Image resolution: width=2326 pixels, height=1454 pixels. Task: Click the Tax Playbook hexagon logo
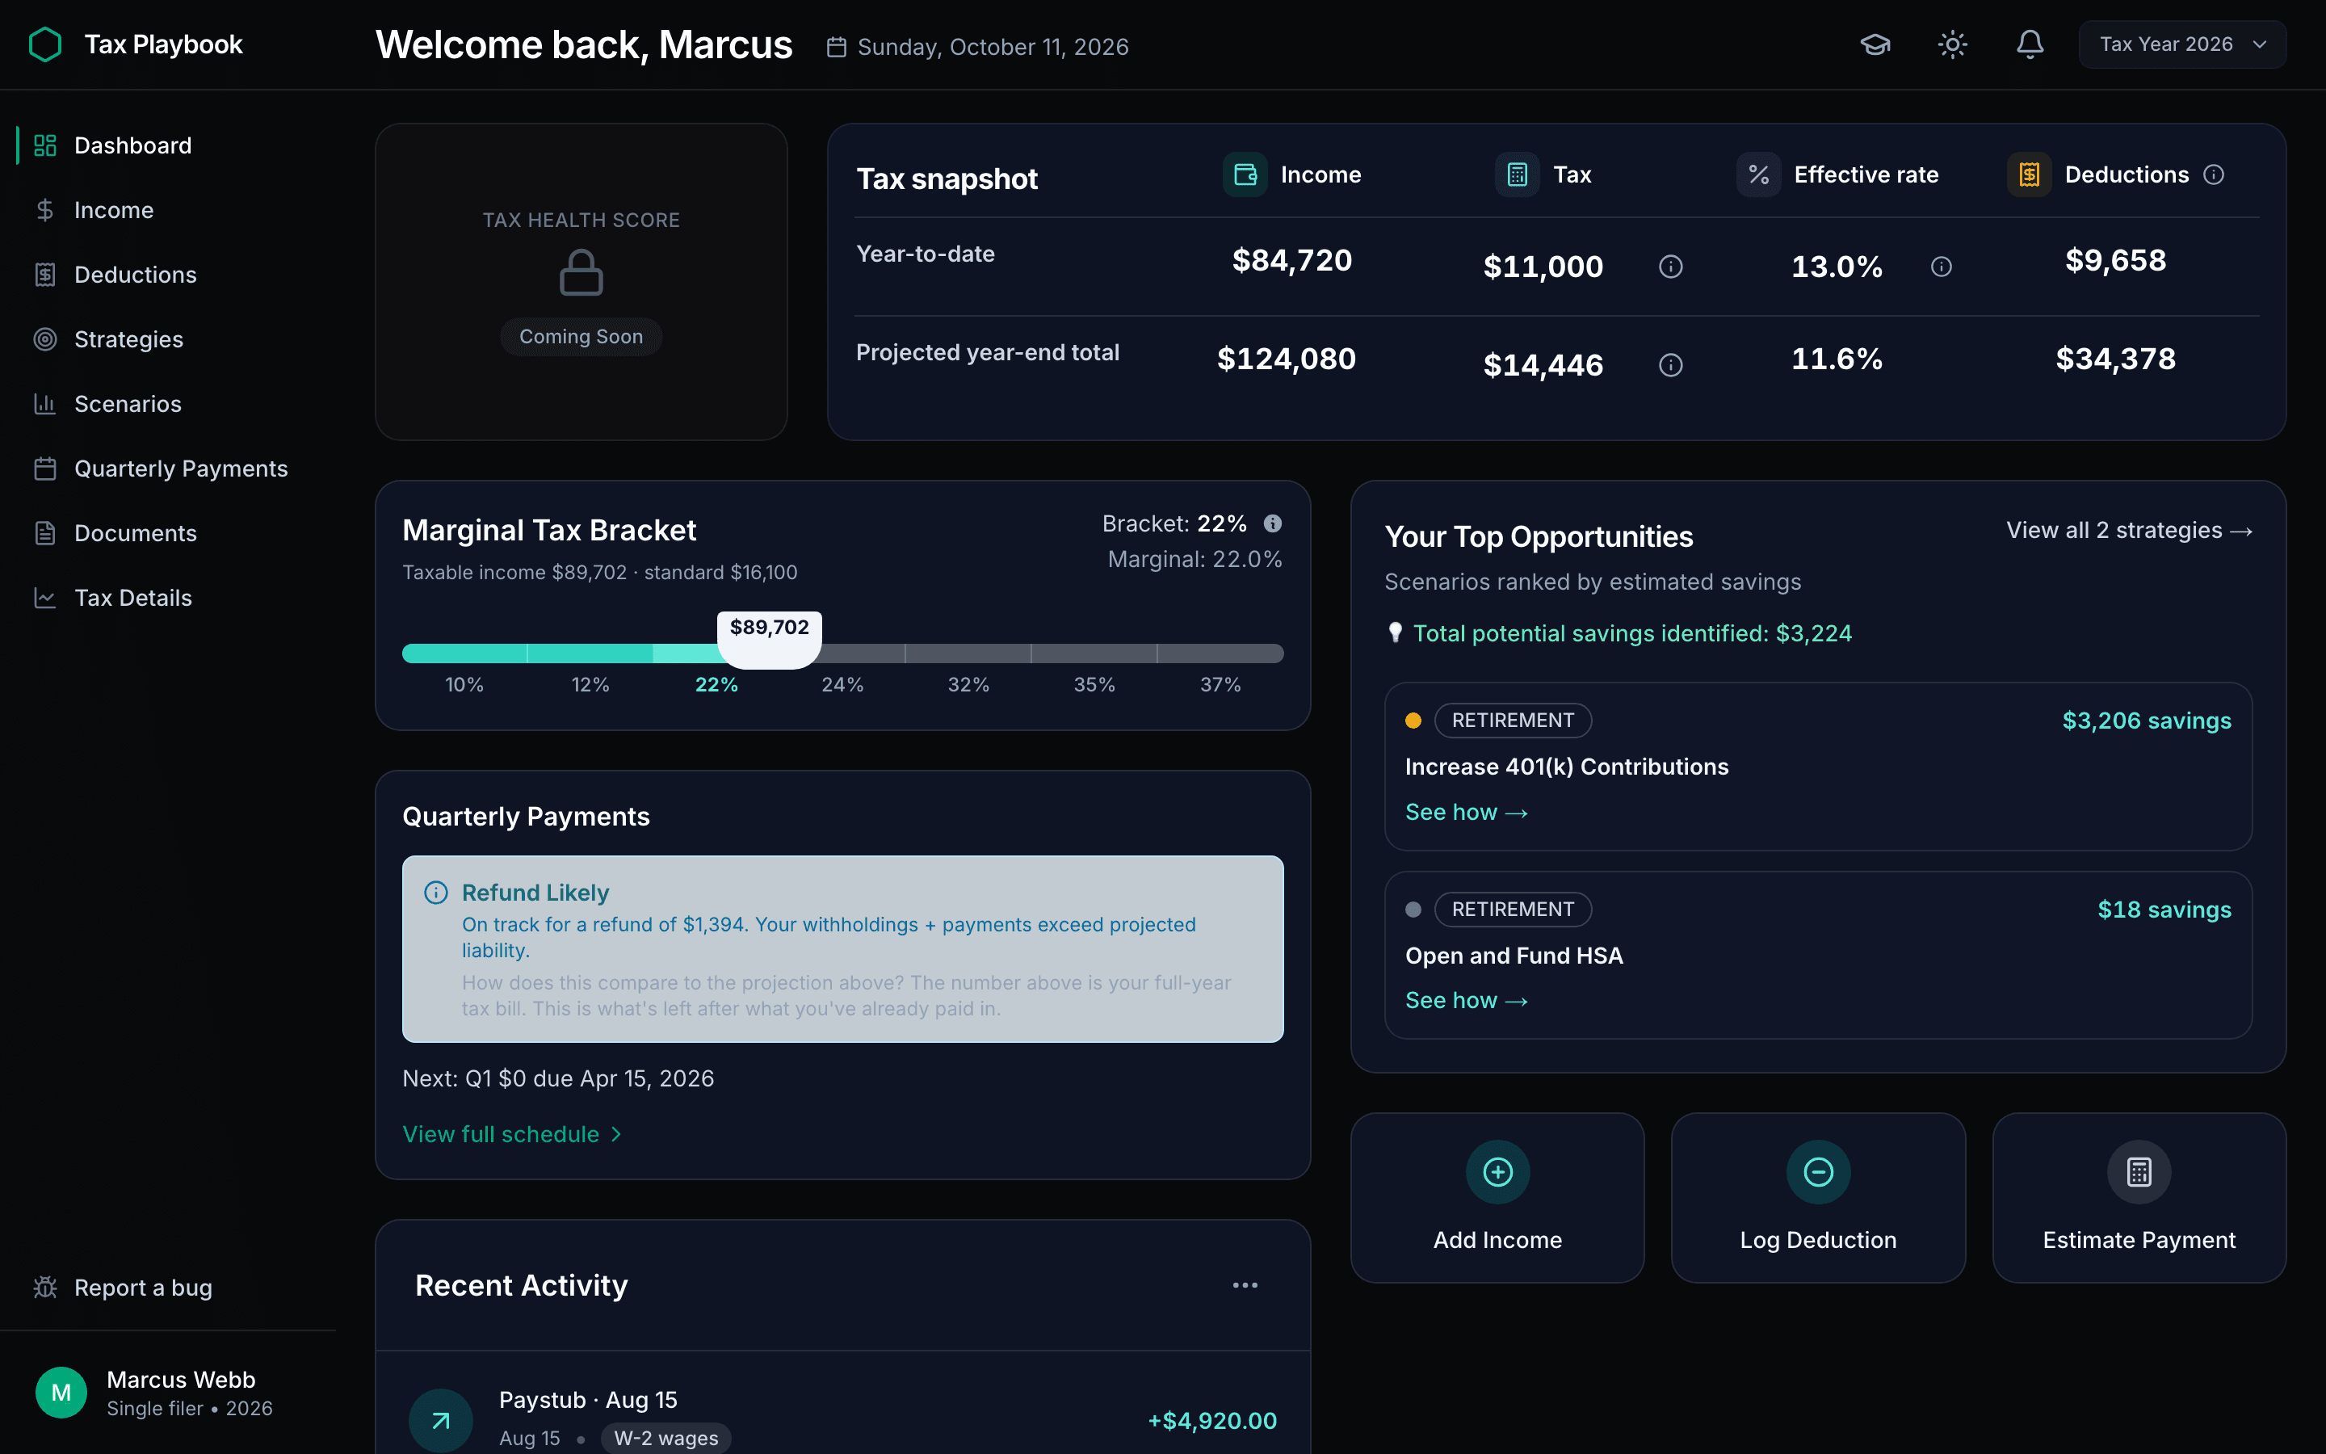[45, 44]
